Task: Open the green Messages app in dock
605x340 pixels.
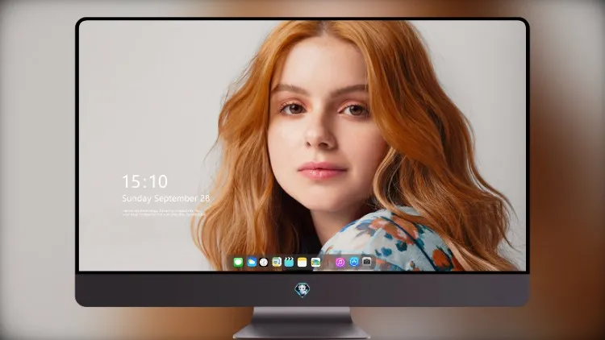Action: click(x=239, y=262)
